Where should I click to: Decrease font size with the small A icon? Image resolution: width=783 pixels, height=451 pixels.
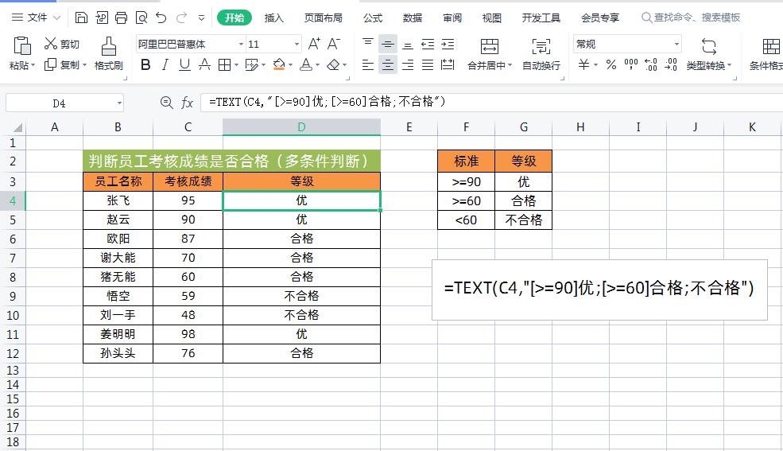tap(334, 44)
